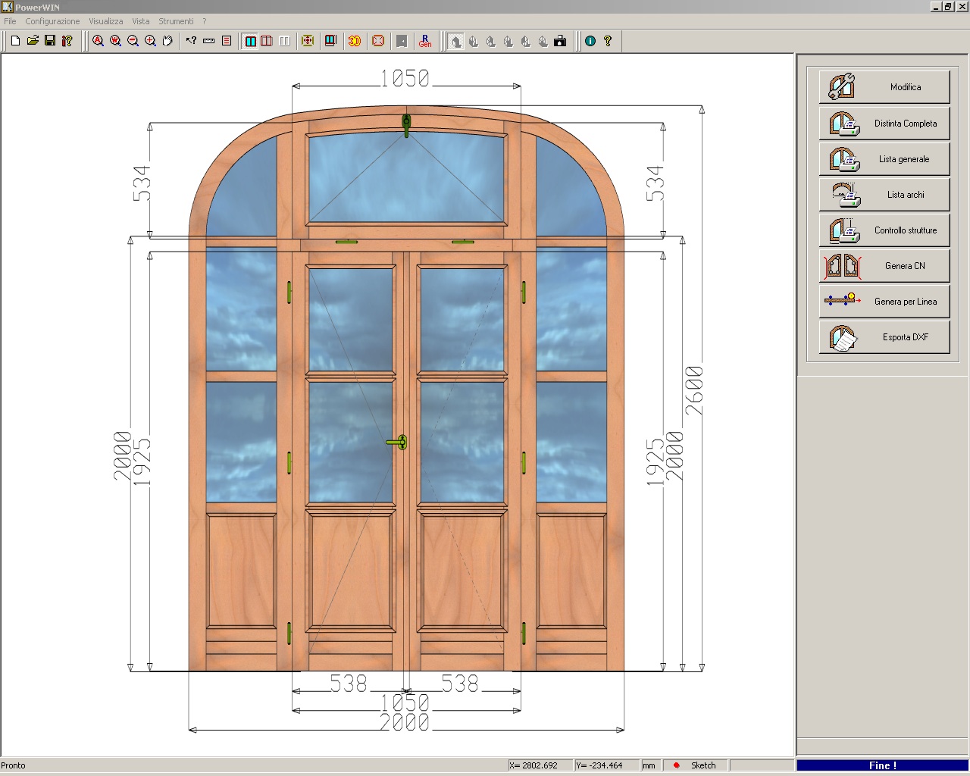Open the Configurazione menu
The height and width of the screenshot is (776, 970).
coord(52,21)
